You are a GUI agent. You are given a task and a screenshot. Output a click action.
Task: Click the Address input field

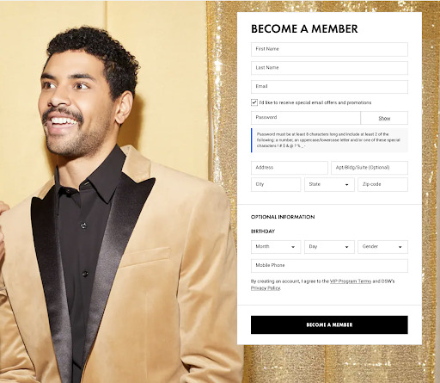[290, 168]
